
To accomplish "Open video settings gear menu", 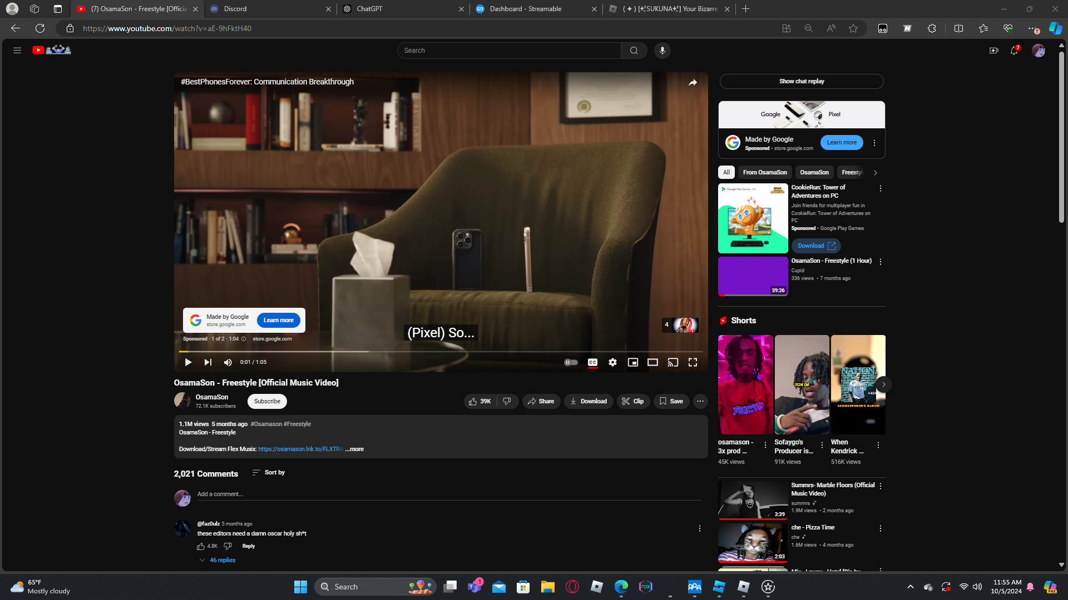I will point(612,362).
